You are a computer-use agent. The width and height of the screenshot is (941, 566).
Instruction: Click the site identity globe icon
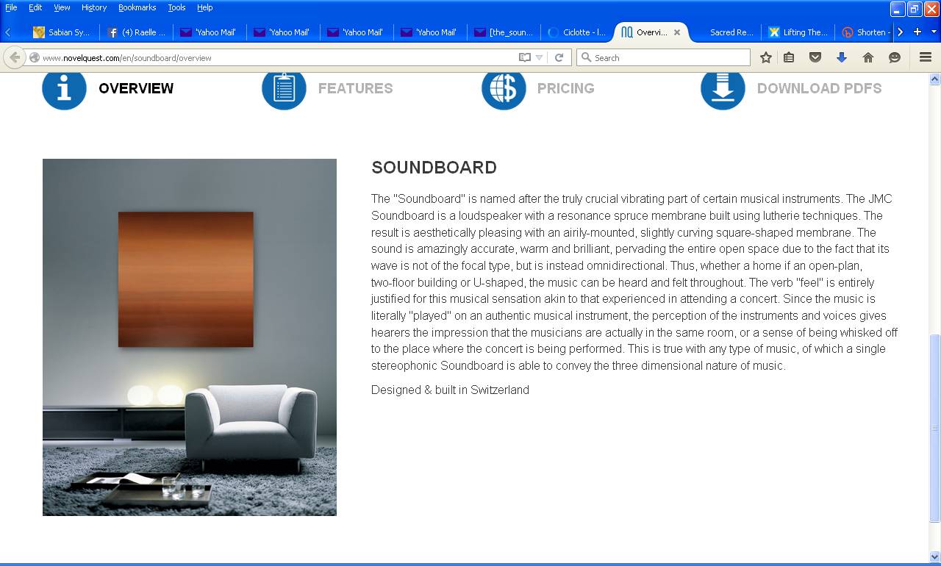tap(34, 57)
